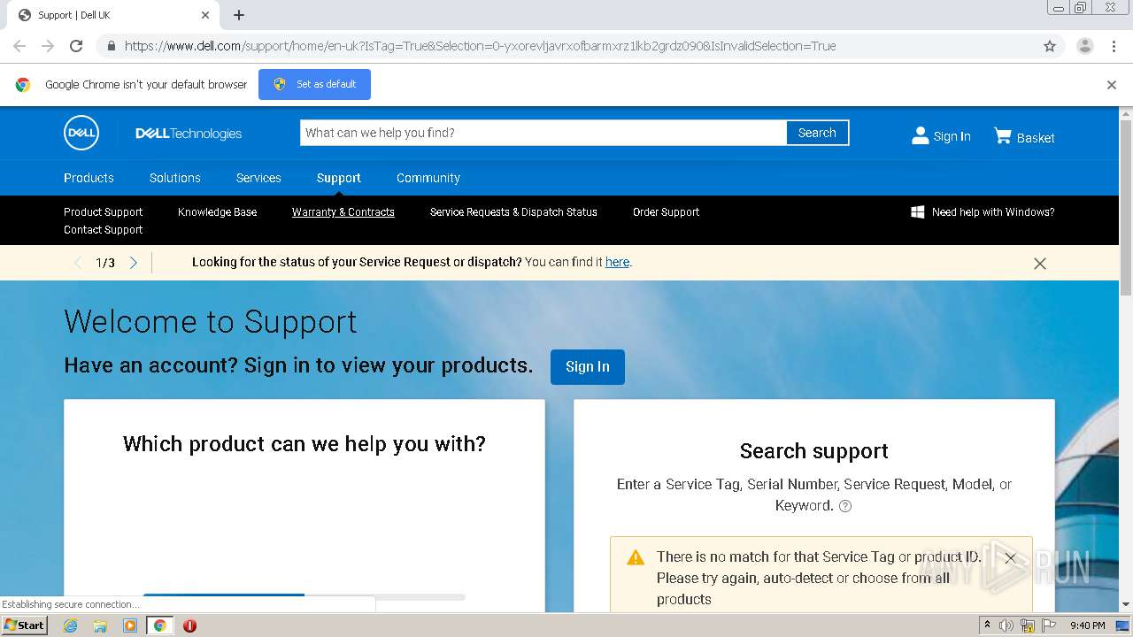Click the red Opera taskbar icon
The image size is (1133, 637).
189,625
